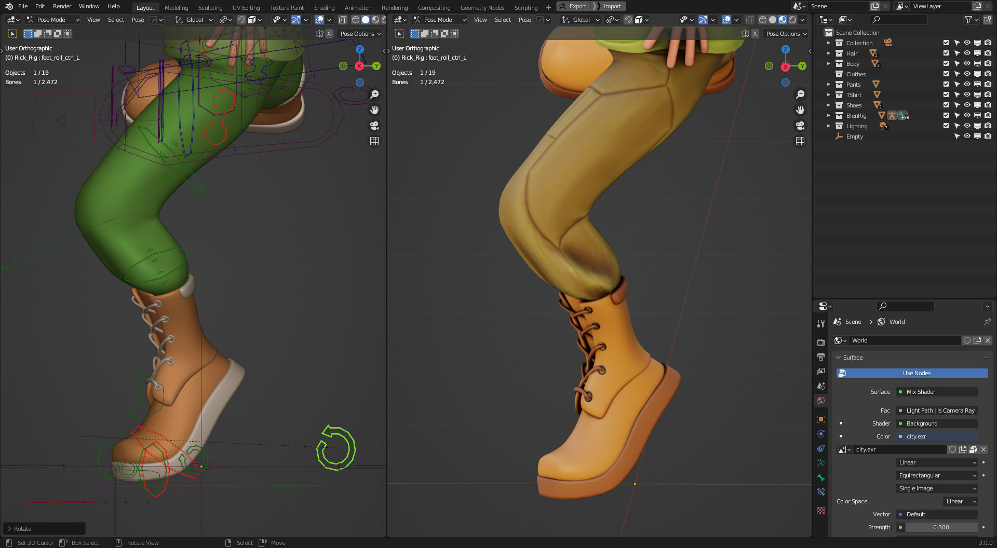This screenshot has height=548, width=997.
Task: Switch perspective/orthographic grid icon in right viewport
Action: (800, 141)
